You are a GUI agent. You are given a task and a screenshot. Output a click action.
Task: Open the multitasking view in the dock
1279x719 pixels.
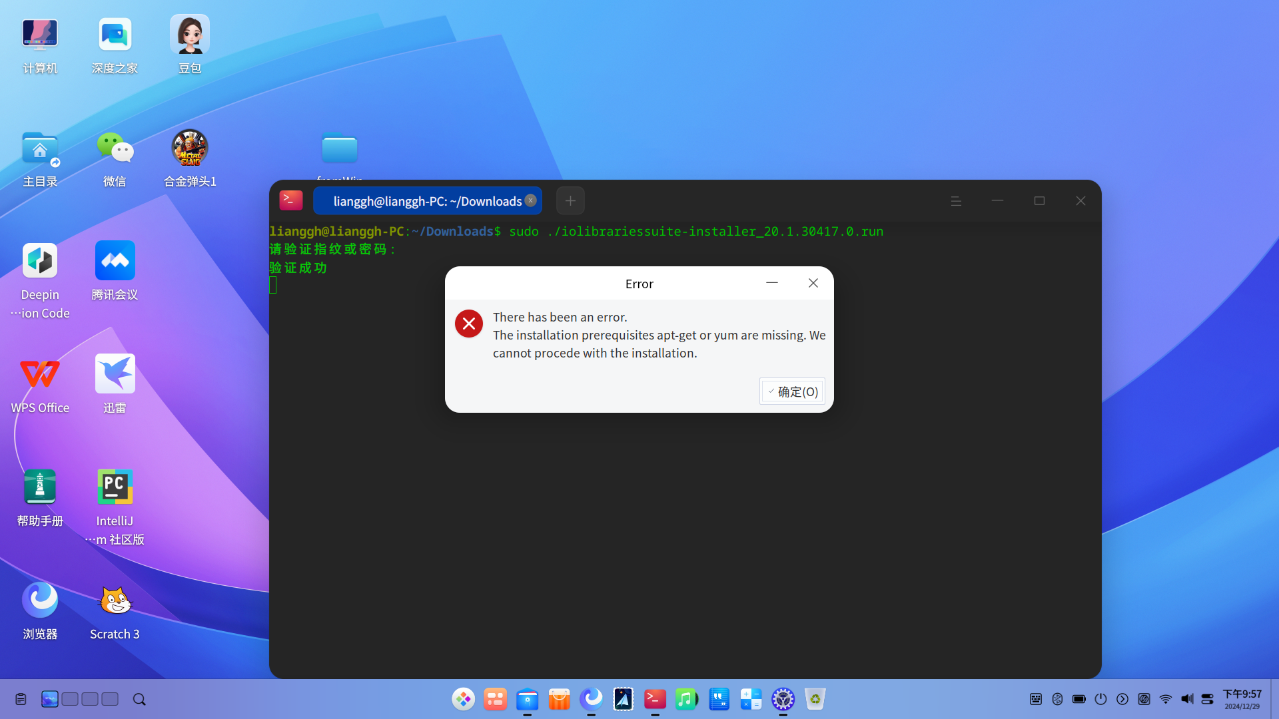495,699
